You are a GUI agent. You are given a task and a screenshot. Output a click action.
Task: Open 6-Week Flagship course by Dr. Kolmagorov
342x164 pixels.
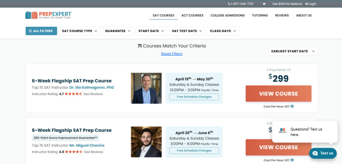[71, 81]
